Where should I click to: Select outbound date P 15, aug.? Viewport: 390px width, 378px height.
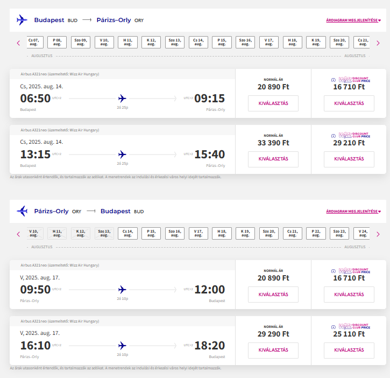click(222, 42)
